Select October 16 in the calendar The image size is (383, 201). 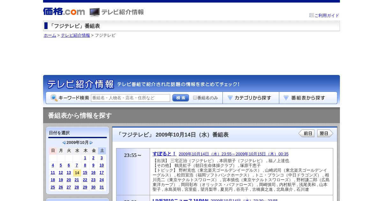pos(93,173)
